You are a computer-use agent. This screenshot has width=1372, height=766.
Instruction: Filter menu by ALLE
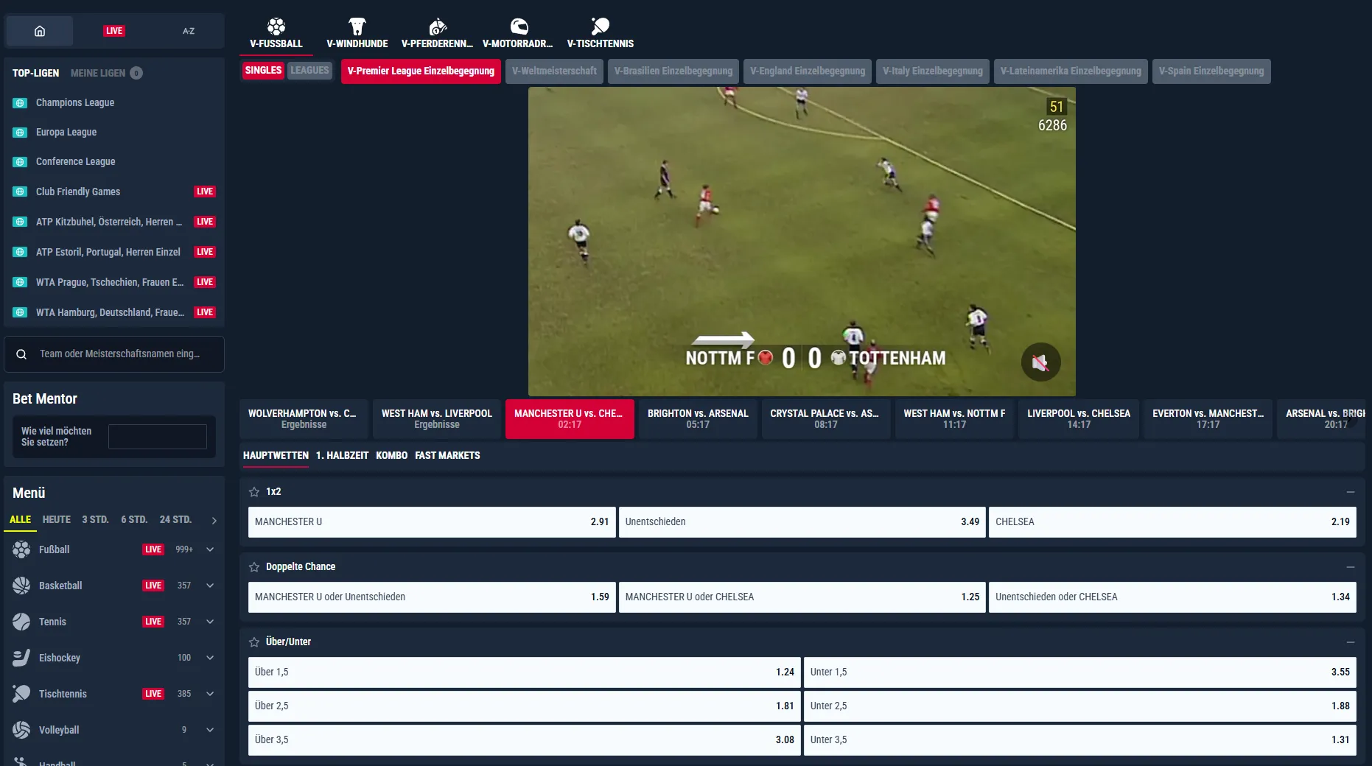pyautogui.click(x=20, y=520)
